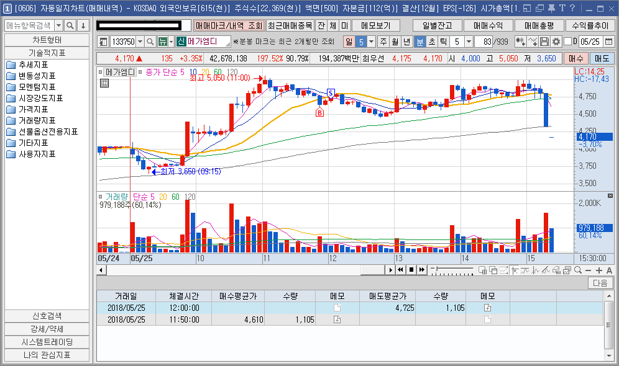Open the date calendar picker icon
Image resolution: width=619 pixels, height=366 pixels.
tap(608, 42)
